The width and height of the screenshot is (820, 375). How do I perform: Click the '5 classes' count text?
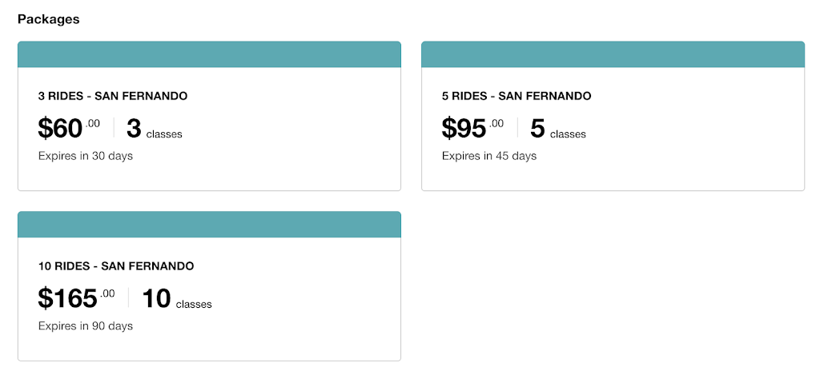click(558, 130)
